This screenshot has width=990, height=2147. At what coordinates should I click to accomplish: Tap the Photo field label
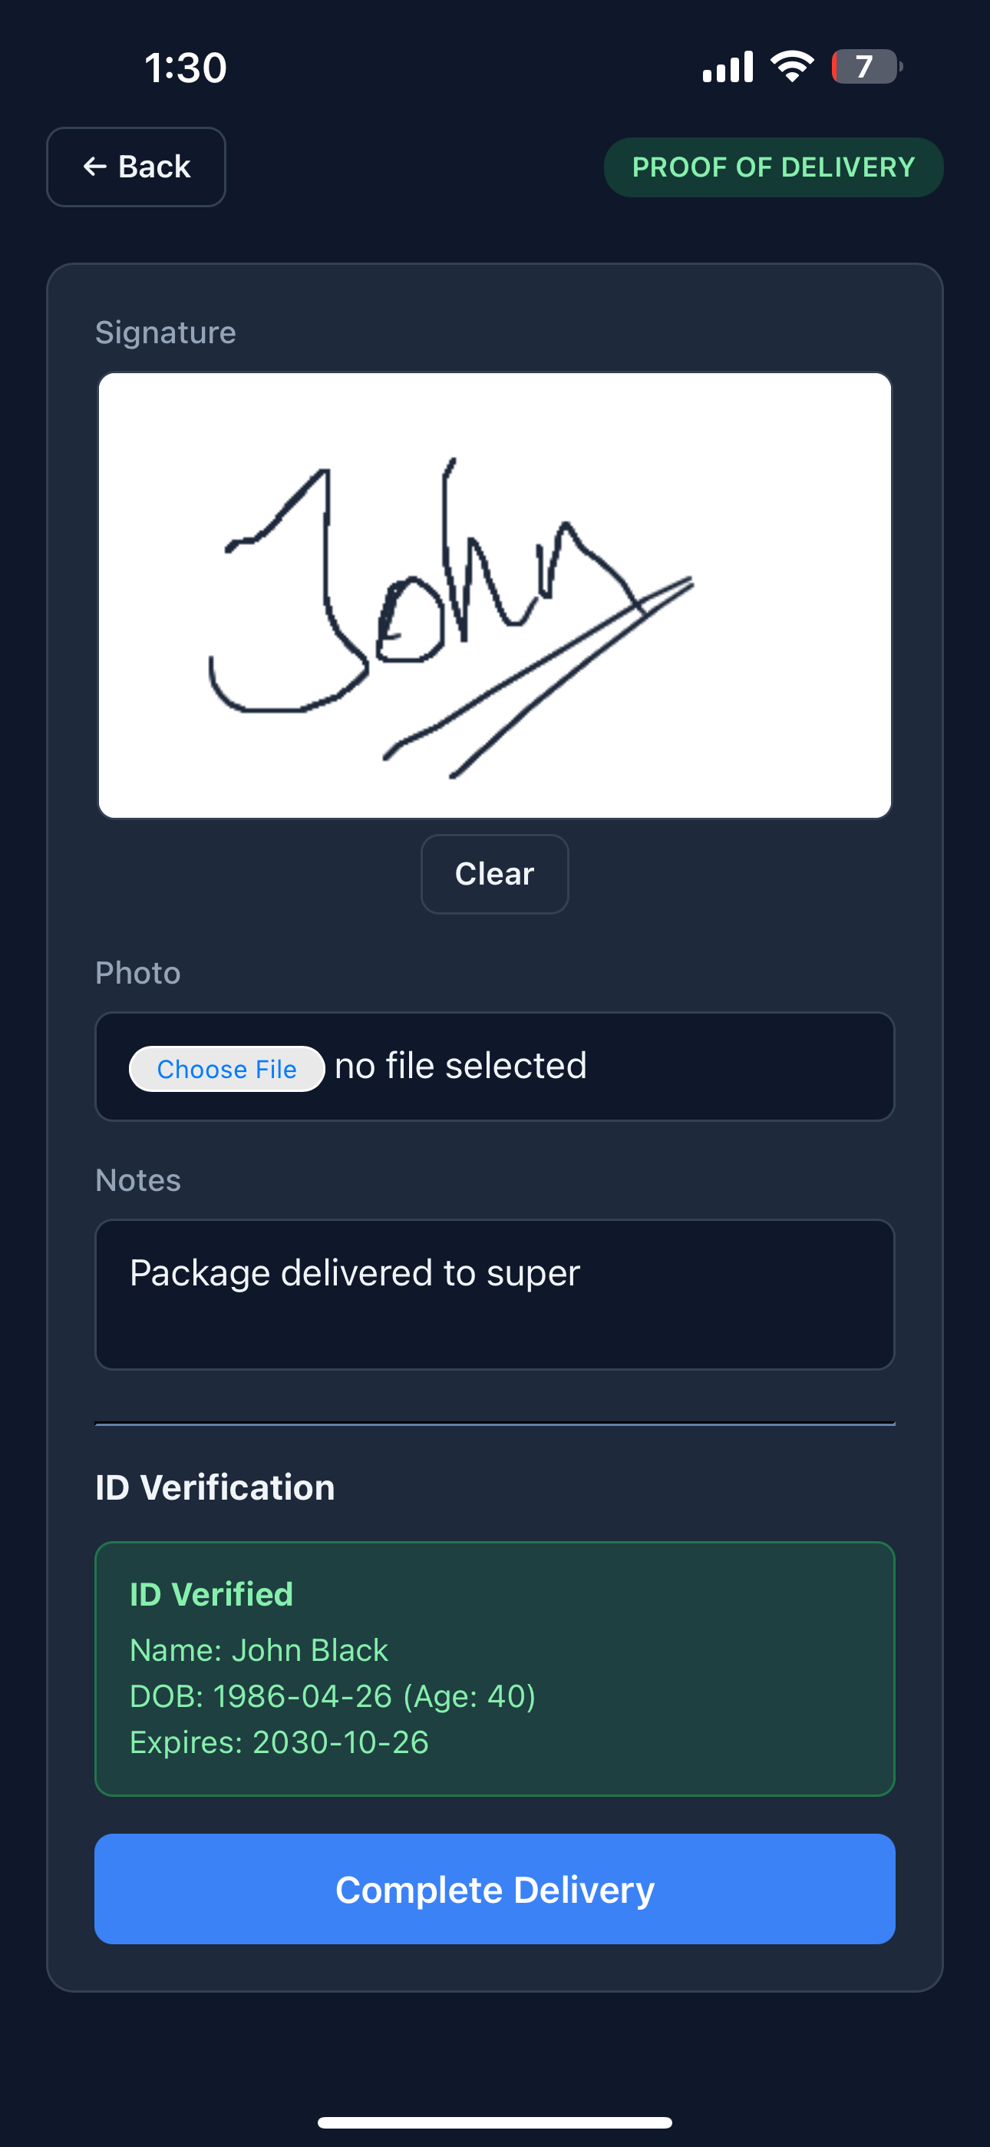(x=138, y=973)
